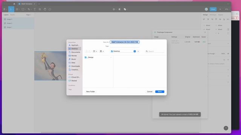
Task: Switch to the WebP Animation tab
Action: (x=26, y=4)
